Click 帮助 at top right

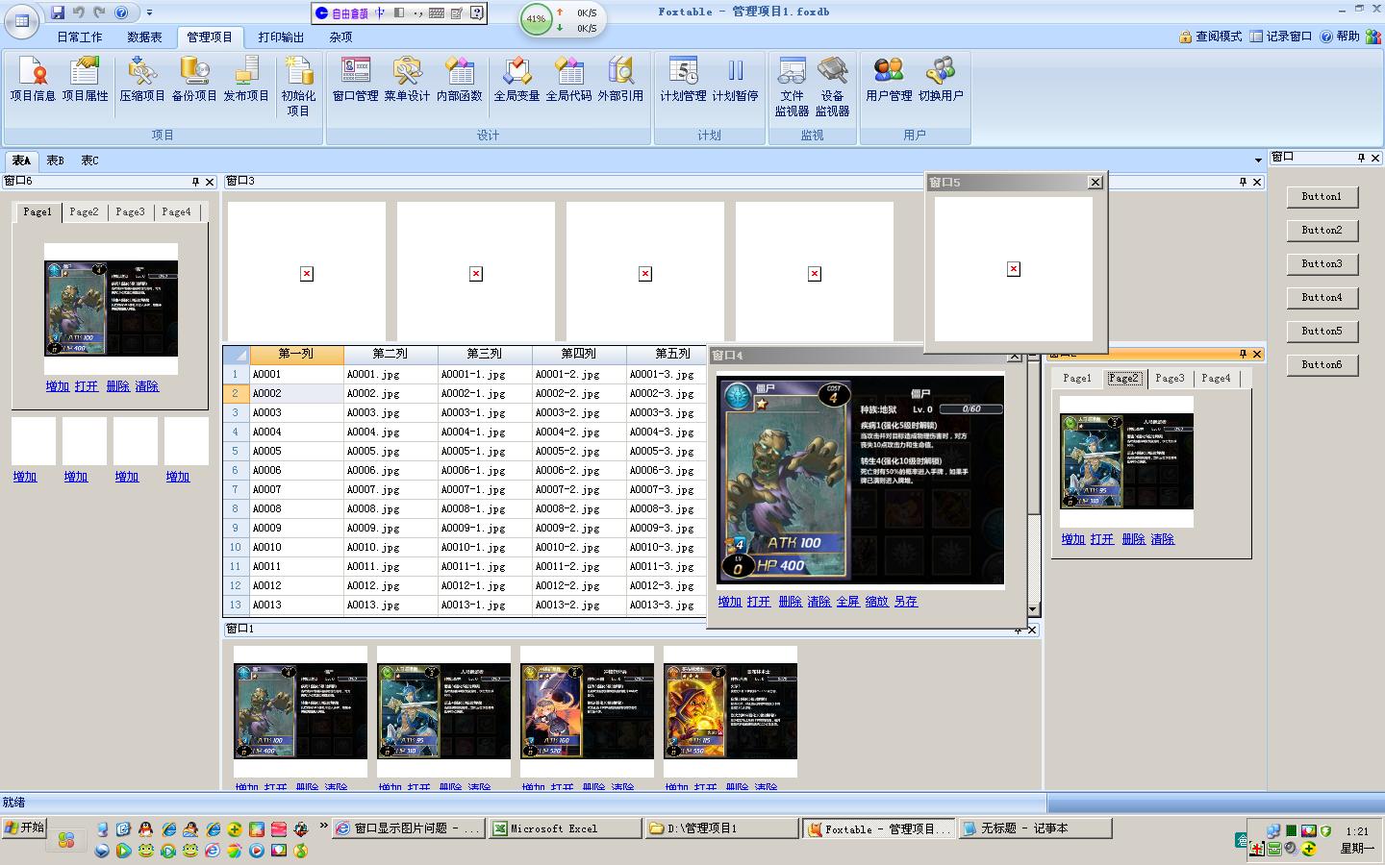coord(1340,37)
